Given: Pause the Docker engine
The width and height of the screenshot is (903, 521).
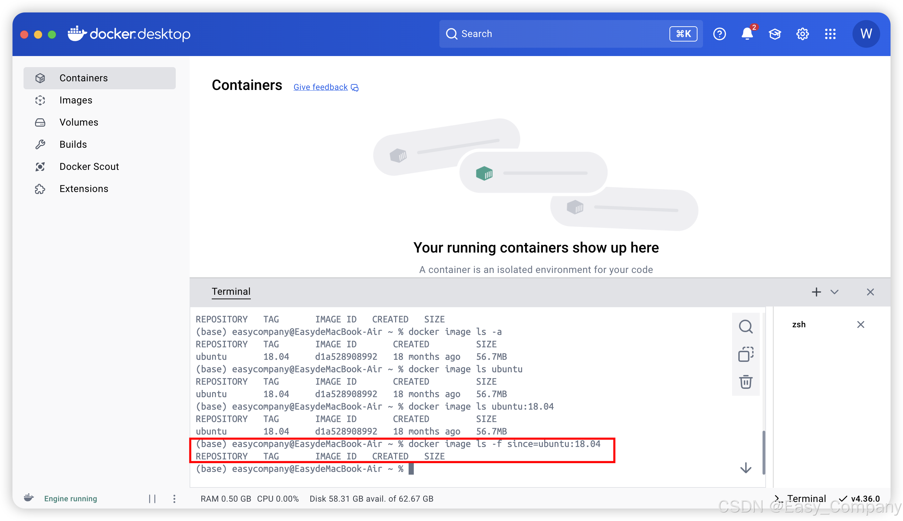Looking at the screenshot, I should (152, 499).
